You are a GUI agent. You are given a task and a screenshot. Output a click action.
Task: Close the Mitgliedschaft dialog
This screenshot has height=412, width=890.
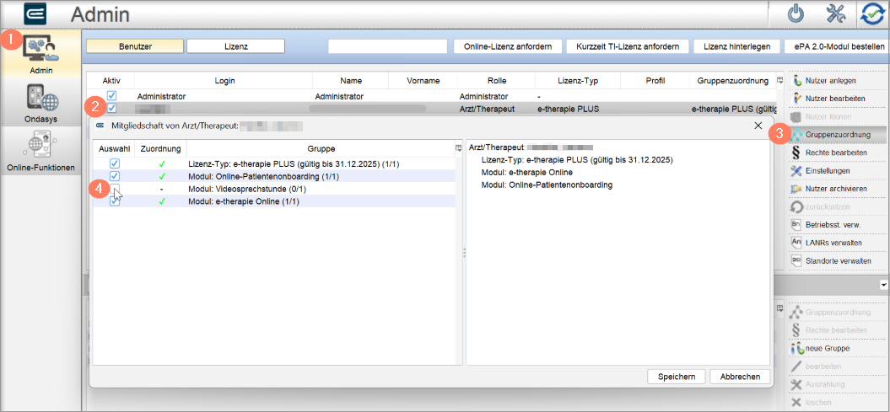pyautogui.click(x=758, y=126)
